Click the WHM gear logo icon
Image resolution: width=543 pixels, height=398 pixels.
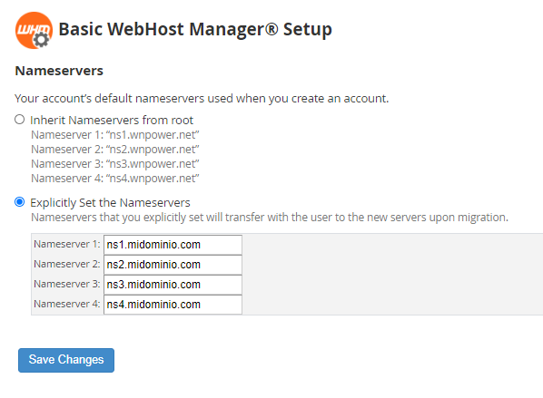(x=34, y=31)
